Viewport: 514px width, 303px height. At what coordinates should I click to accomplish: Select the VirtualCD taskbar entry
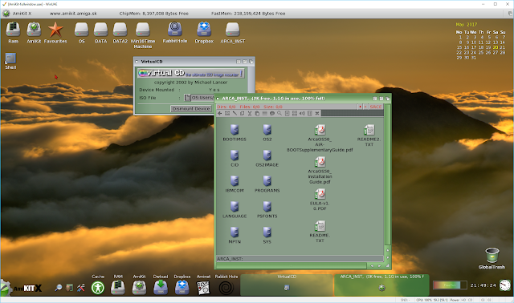pyautogui.click(x=287, y=284)
